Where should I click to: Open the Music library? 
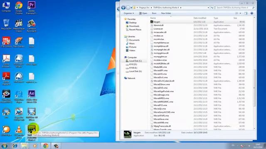point(132,43)
